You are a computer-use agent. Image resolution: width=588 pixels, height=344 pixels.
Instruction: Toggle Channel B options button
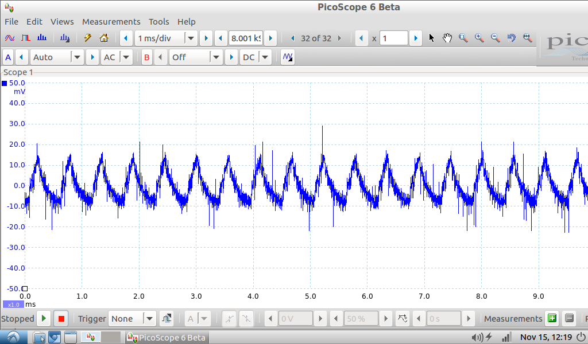tap(147, 57)
